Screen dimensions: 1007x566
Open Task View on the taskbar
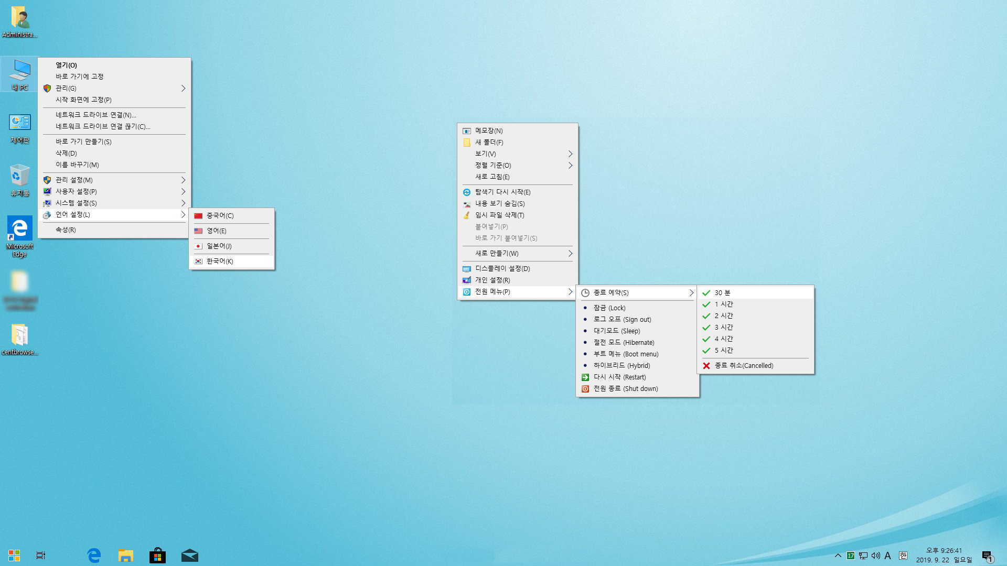pos(40,555)
